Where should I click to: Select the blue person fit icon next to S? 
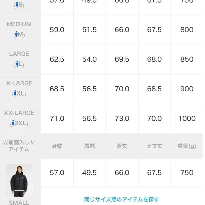[x=17, y=5]
